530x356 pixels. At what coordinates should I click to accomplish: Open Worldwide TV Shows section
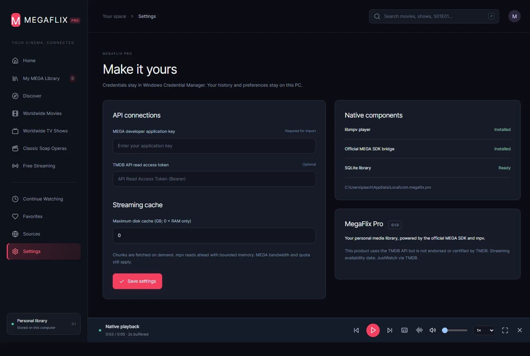44,131
